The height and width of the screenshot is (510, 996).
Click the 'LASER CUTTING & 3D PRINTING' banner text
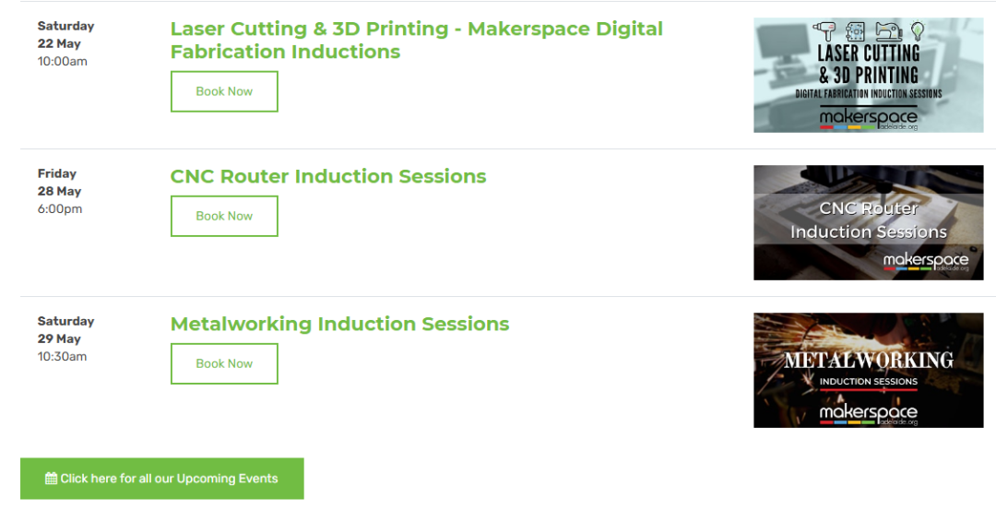(x=869, y=65)
